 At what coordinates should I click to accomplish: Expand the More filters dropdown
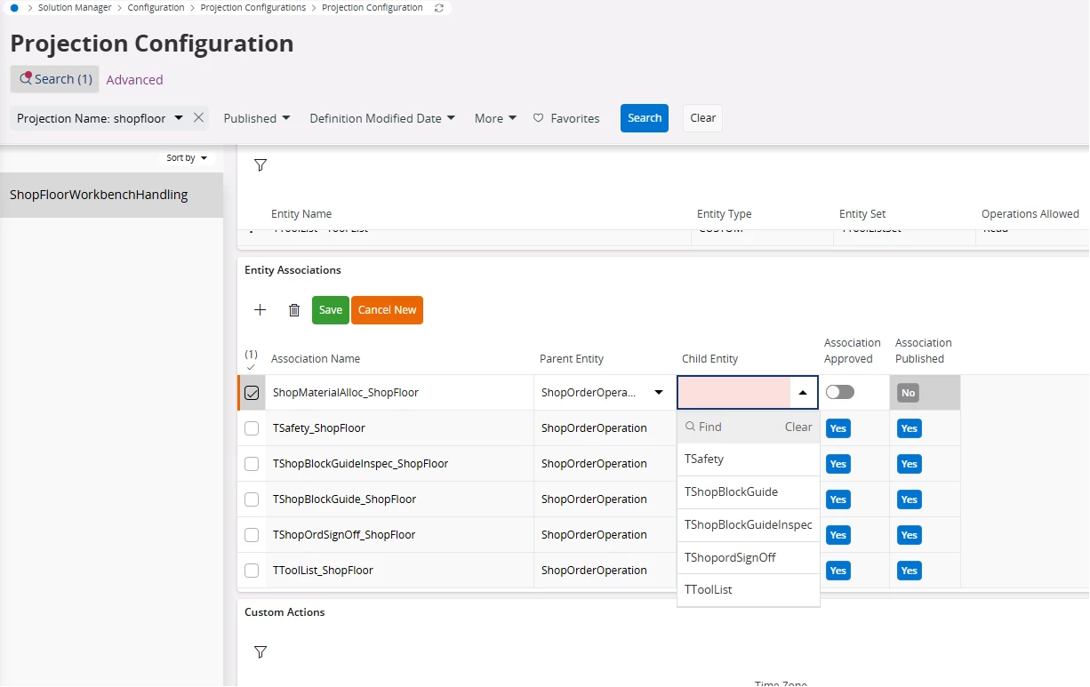tap(495, 118)
